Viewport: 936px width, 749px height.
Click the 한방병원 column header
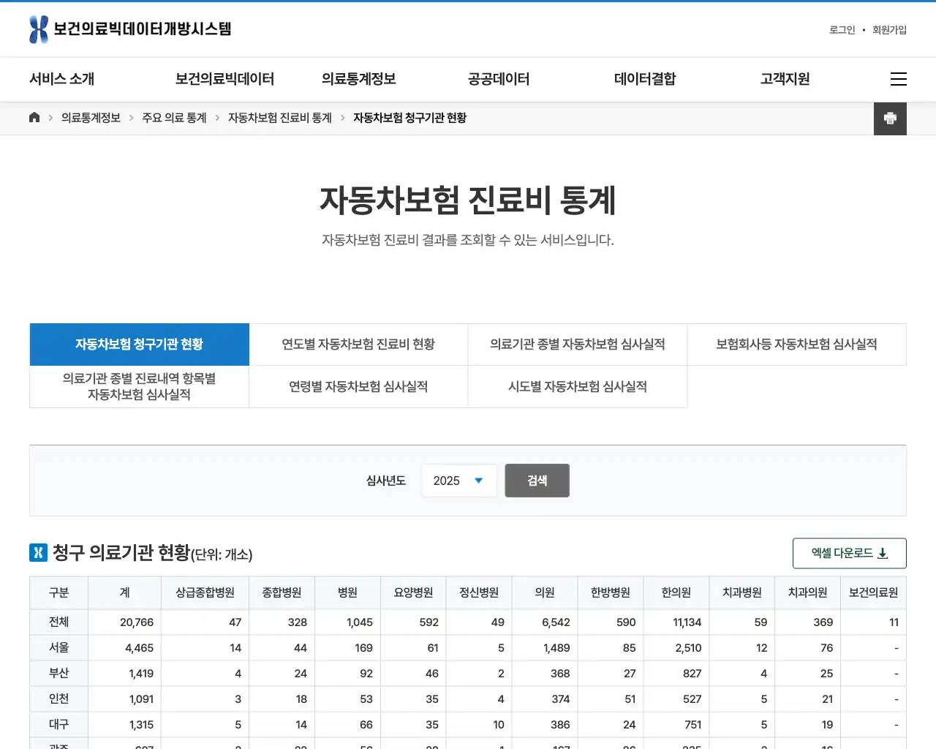611,592
